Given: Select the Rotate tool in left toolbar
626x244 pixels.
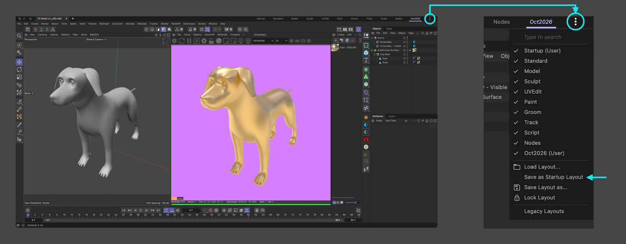Looking at the screenshot, I should [x=19, y=69].
